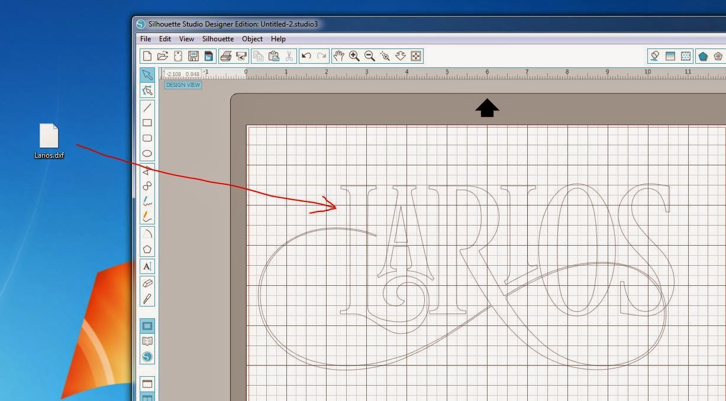Pick the Draw an Arc tool
The width and height of the screenshot is (726, 401).
(x=147, y=234)
